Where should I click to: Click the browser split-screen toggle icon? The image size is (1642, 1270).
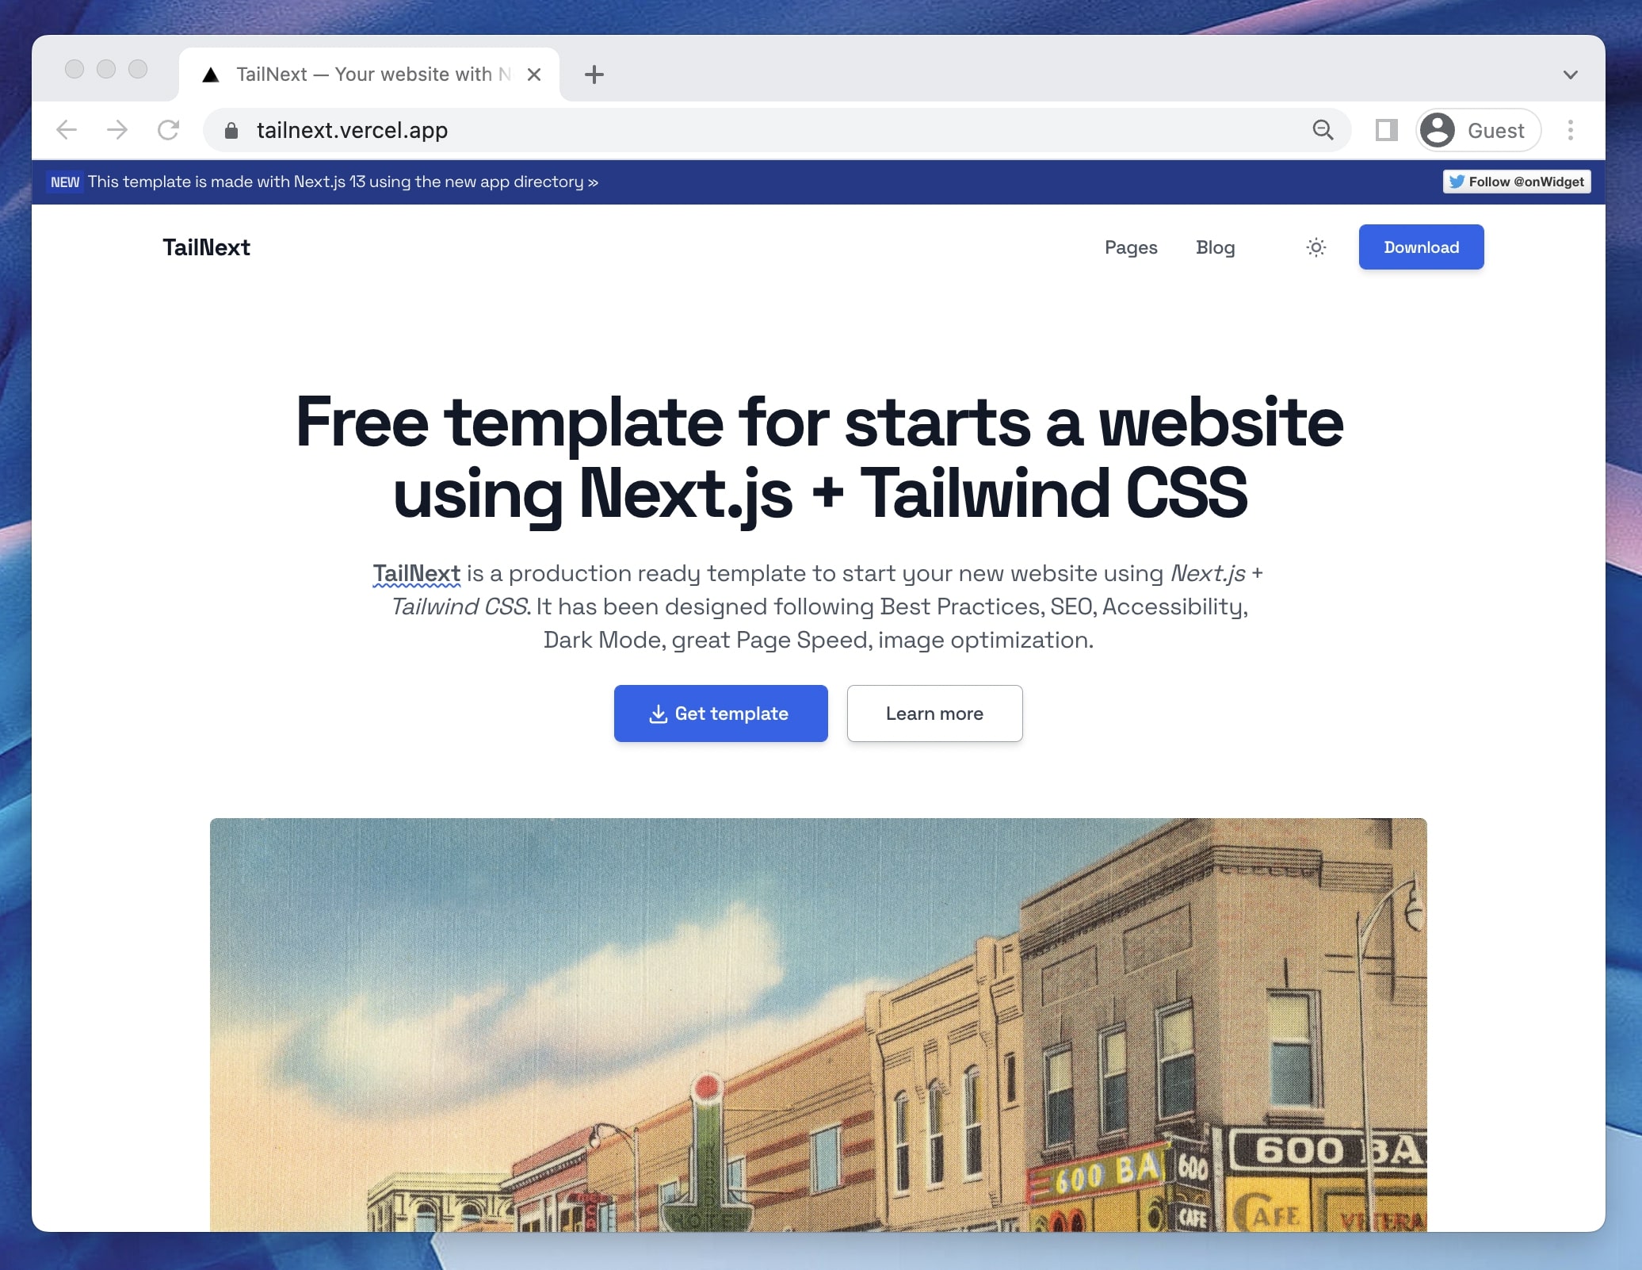point(1388,129)
